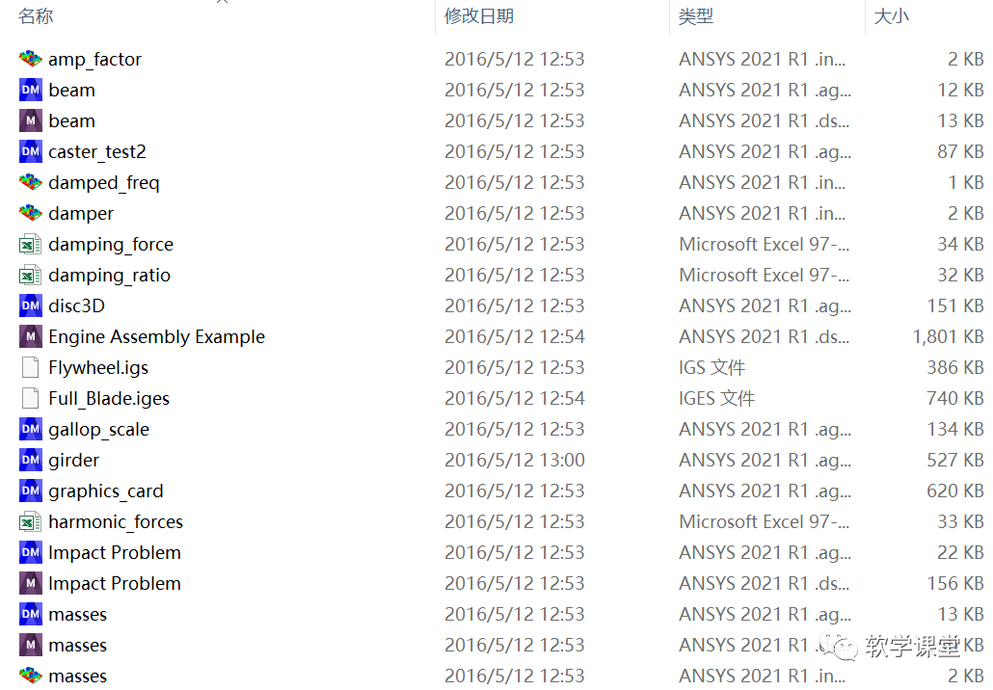Viewport: 993px width, 690px height.
Task: Click the sort arrow above the 名称 column
Action: [222, 2]
